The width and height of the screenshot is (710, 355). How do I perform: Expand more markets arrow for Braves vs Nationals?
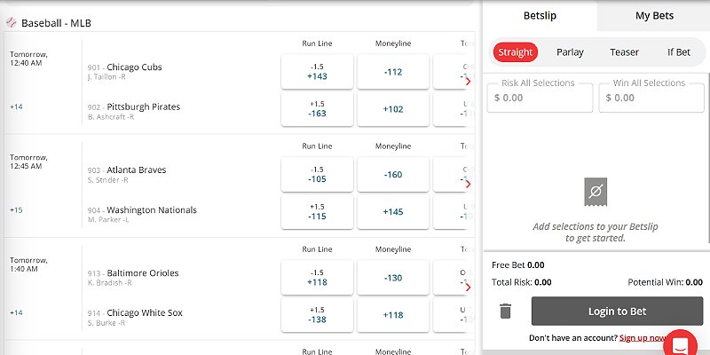click(x=468, y=184)
